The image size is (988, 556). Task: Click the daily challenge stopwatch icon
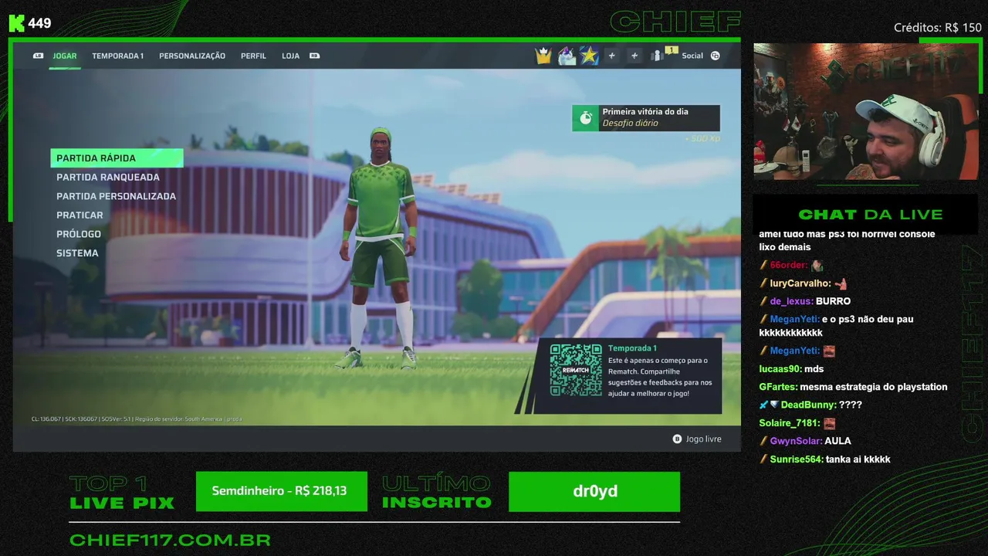pos(585,118)
